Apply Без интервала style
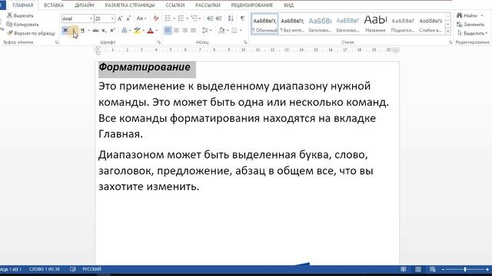Screen dimensions: 492x276 [x=292, y=24]
